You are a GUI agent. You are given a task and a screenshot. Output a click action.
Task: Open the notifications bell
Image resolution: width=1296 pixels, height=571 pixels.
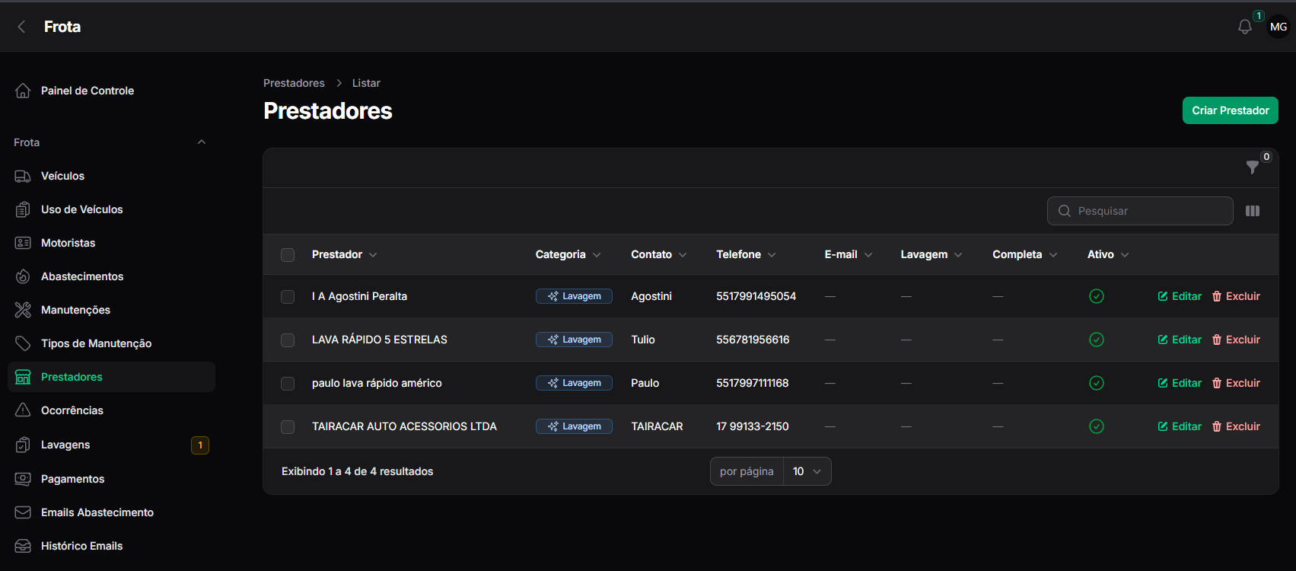click(1245, 27)
